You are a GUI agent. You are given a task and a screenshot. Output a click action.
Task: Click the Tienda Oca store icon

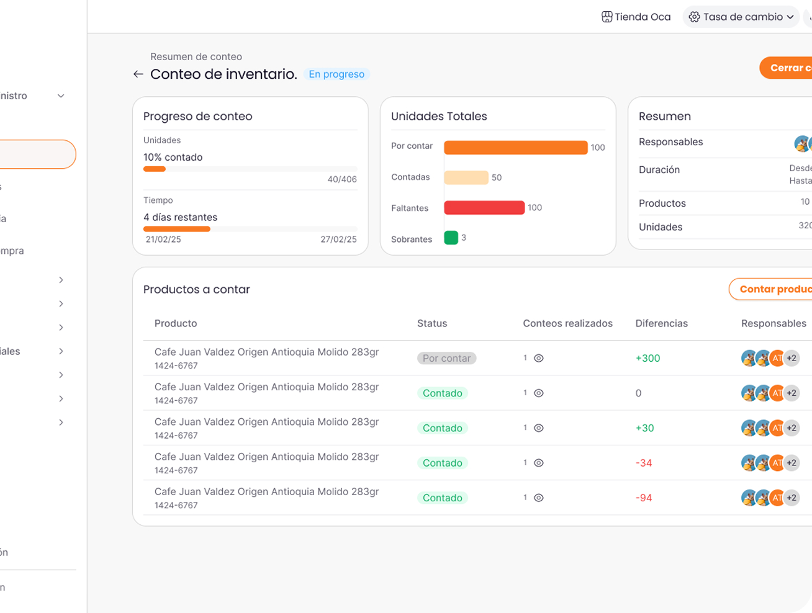[x=607, y=17]
